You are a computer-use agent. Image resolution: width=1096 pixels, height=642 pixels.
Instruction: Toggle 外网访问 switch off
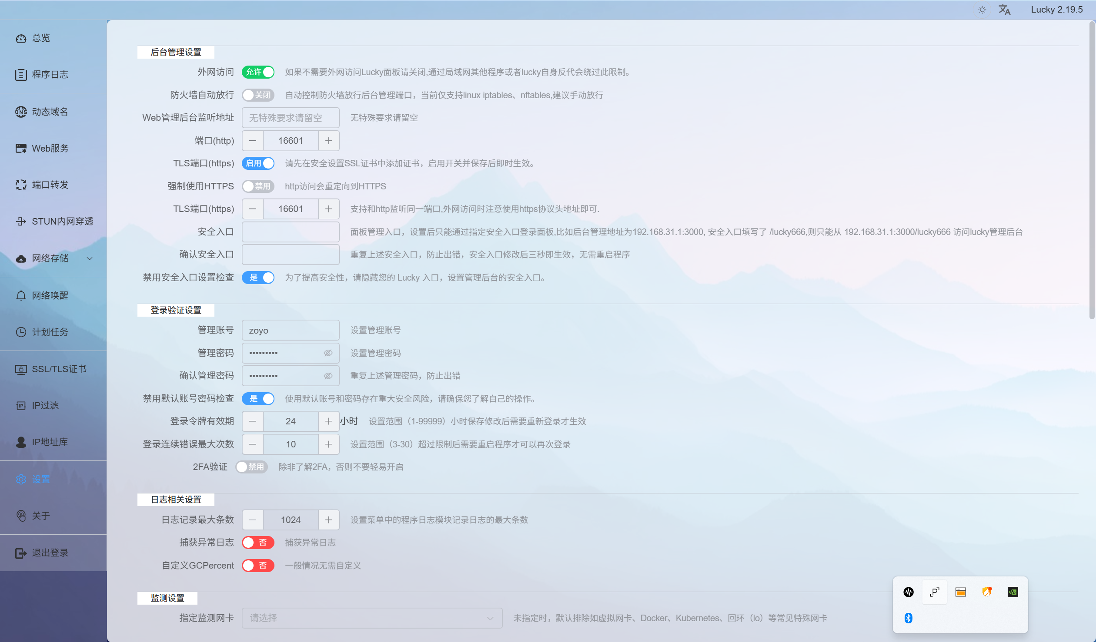258,72
